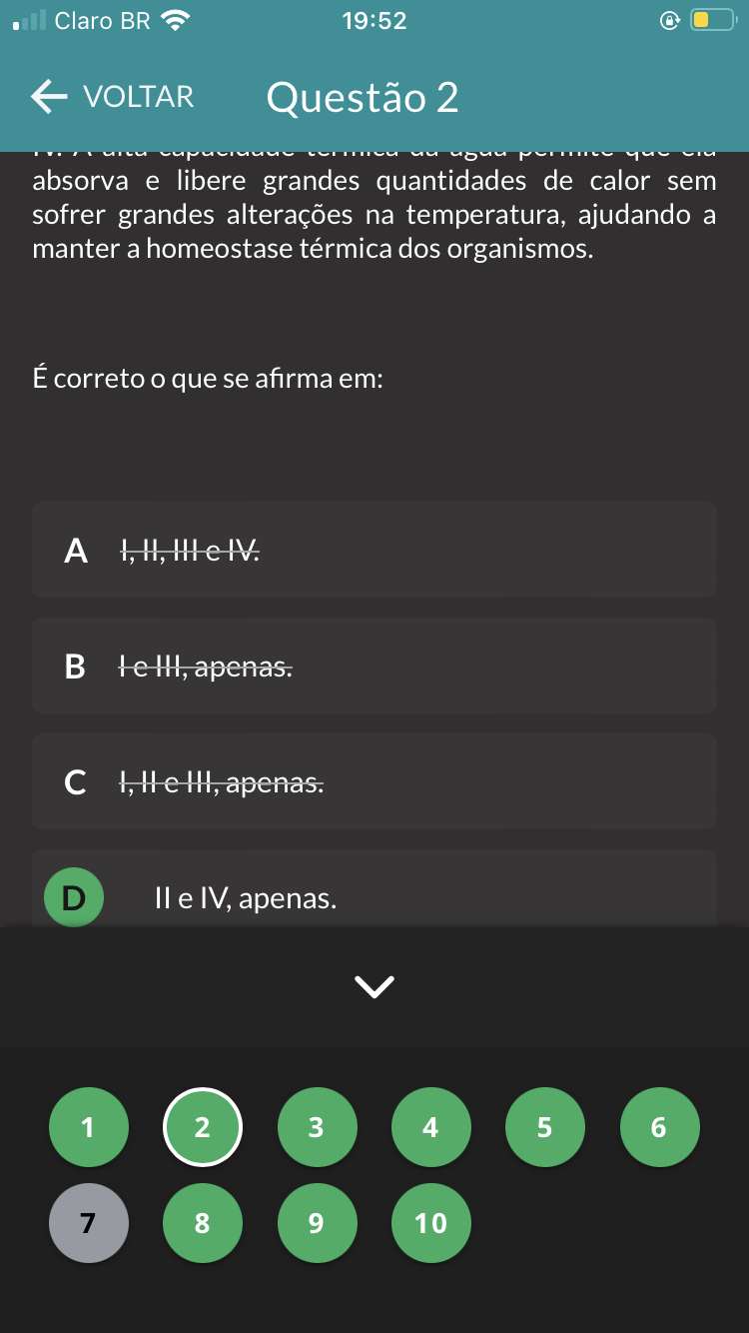
Task: Select answer C 'I, II e III, apenas'
Action: 374,781
